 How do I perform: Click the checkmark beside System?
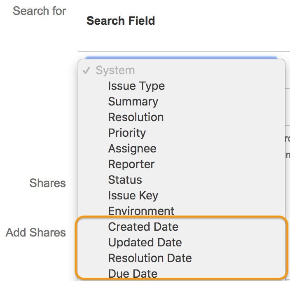[x=87, y=70]
